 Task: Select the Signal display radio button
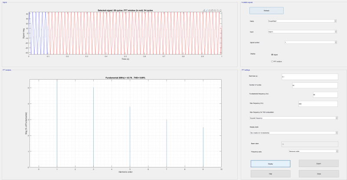coord(272,55)
